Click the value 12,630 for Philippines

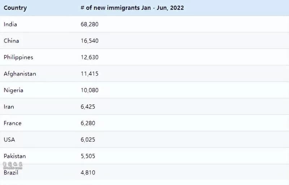(x=90, y=57)
